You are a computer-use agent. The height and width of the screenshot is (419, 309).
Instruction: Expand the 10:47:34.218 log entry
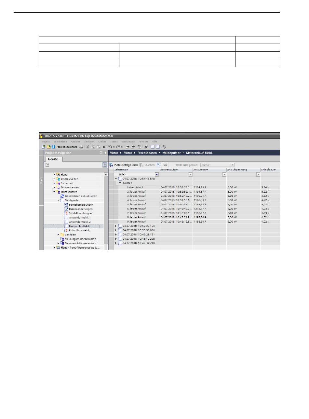[116, 243]
